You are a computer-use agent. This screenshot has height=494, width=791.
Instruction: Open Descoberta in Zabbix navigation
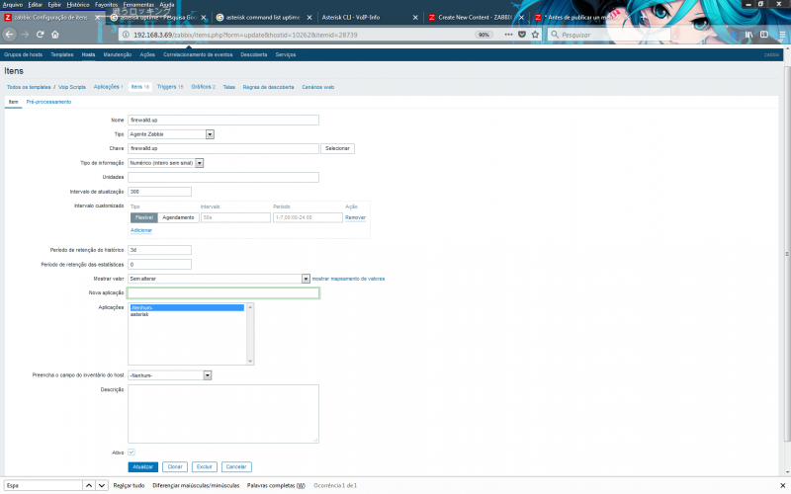(254, 54)
